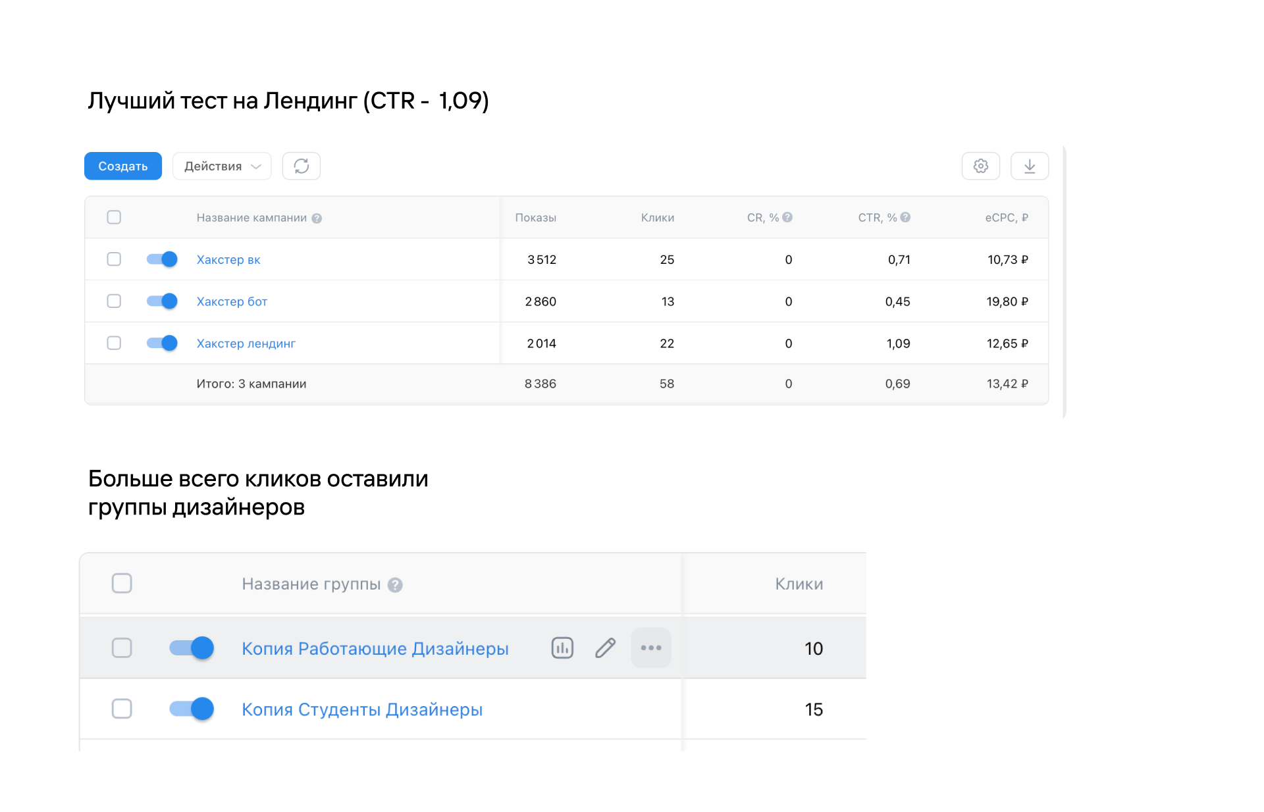Check the Хакстер бот row checkbox
Image resolution: width=1264 pixels, height=812 pixels.
114,301
